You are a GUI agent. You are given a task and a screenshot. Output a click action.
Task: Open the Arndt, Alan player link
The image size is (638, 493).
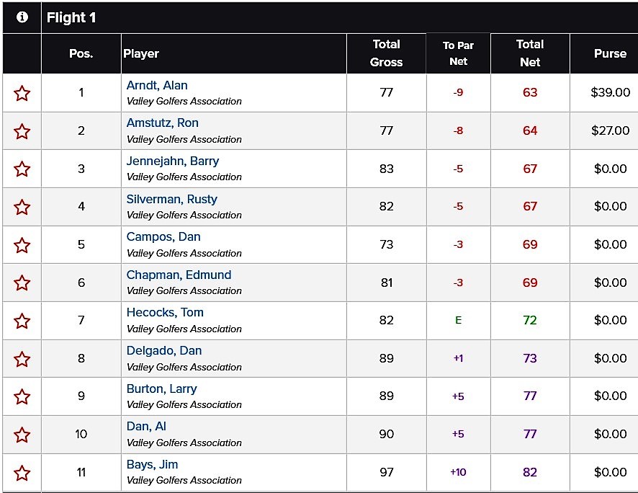(157, 86)
